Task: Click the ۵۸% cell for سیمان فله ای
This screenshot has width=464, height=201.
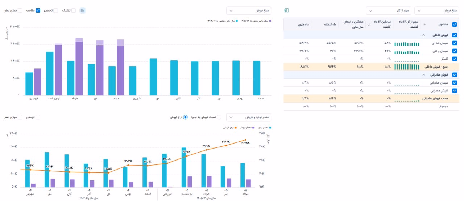Action: [388, 43]
